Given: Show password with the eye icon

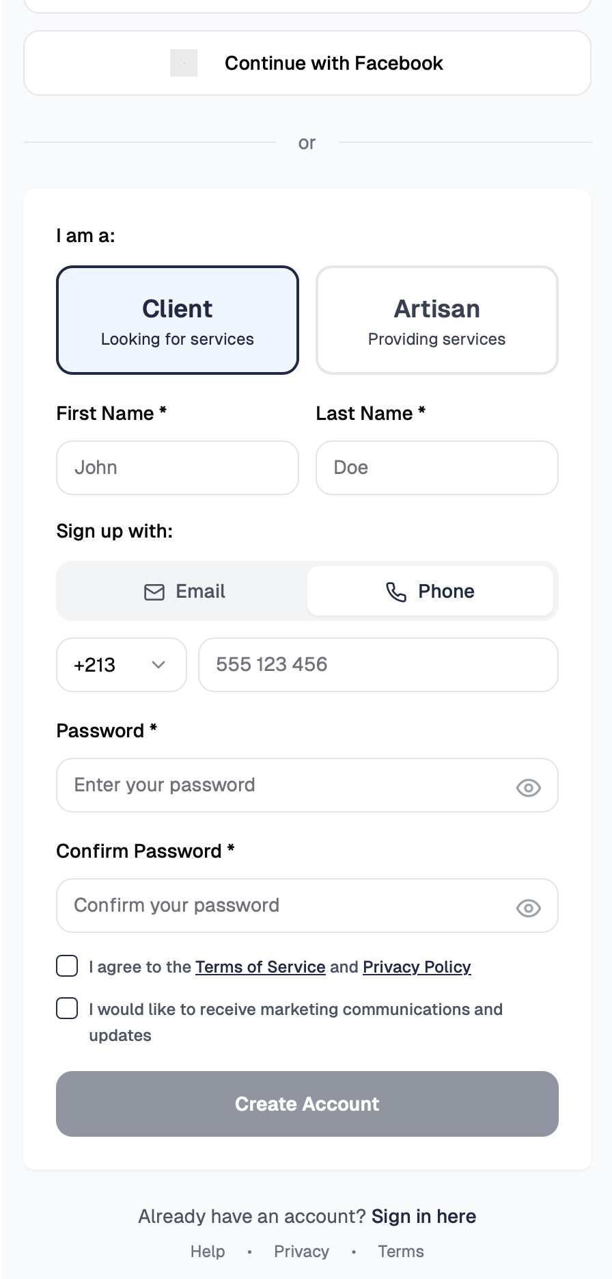Looking at the screenshot, I should tap(529, 788).
